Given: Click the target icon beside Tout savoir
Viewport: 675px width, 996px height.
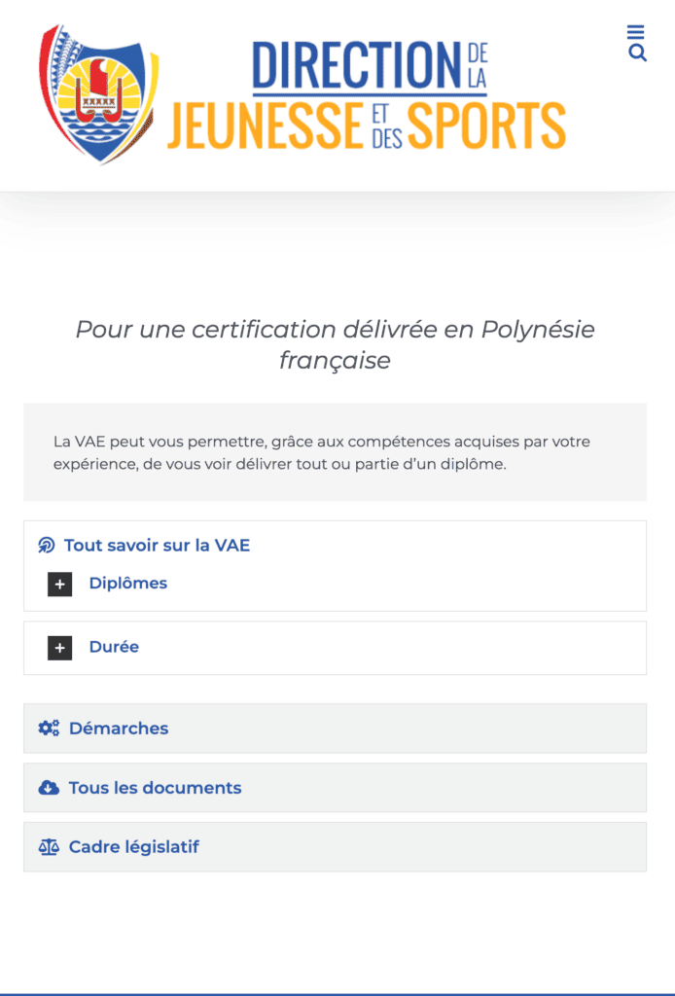Looking at the screenshot, I should pyautogui.click(x=47, y=546).
